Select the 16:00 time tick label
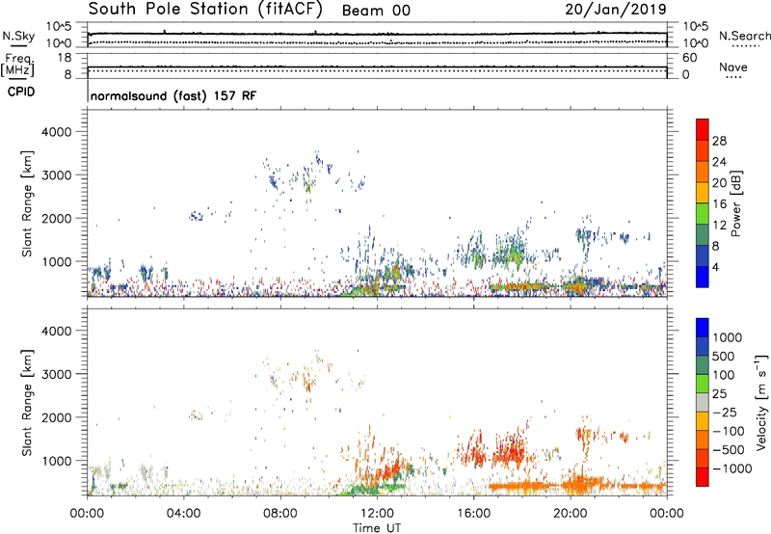771x534 pixels. 473,514
